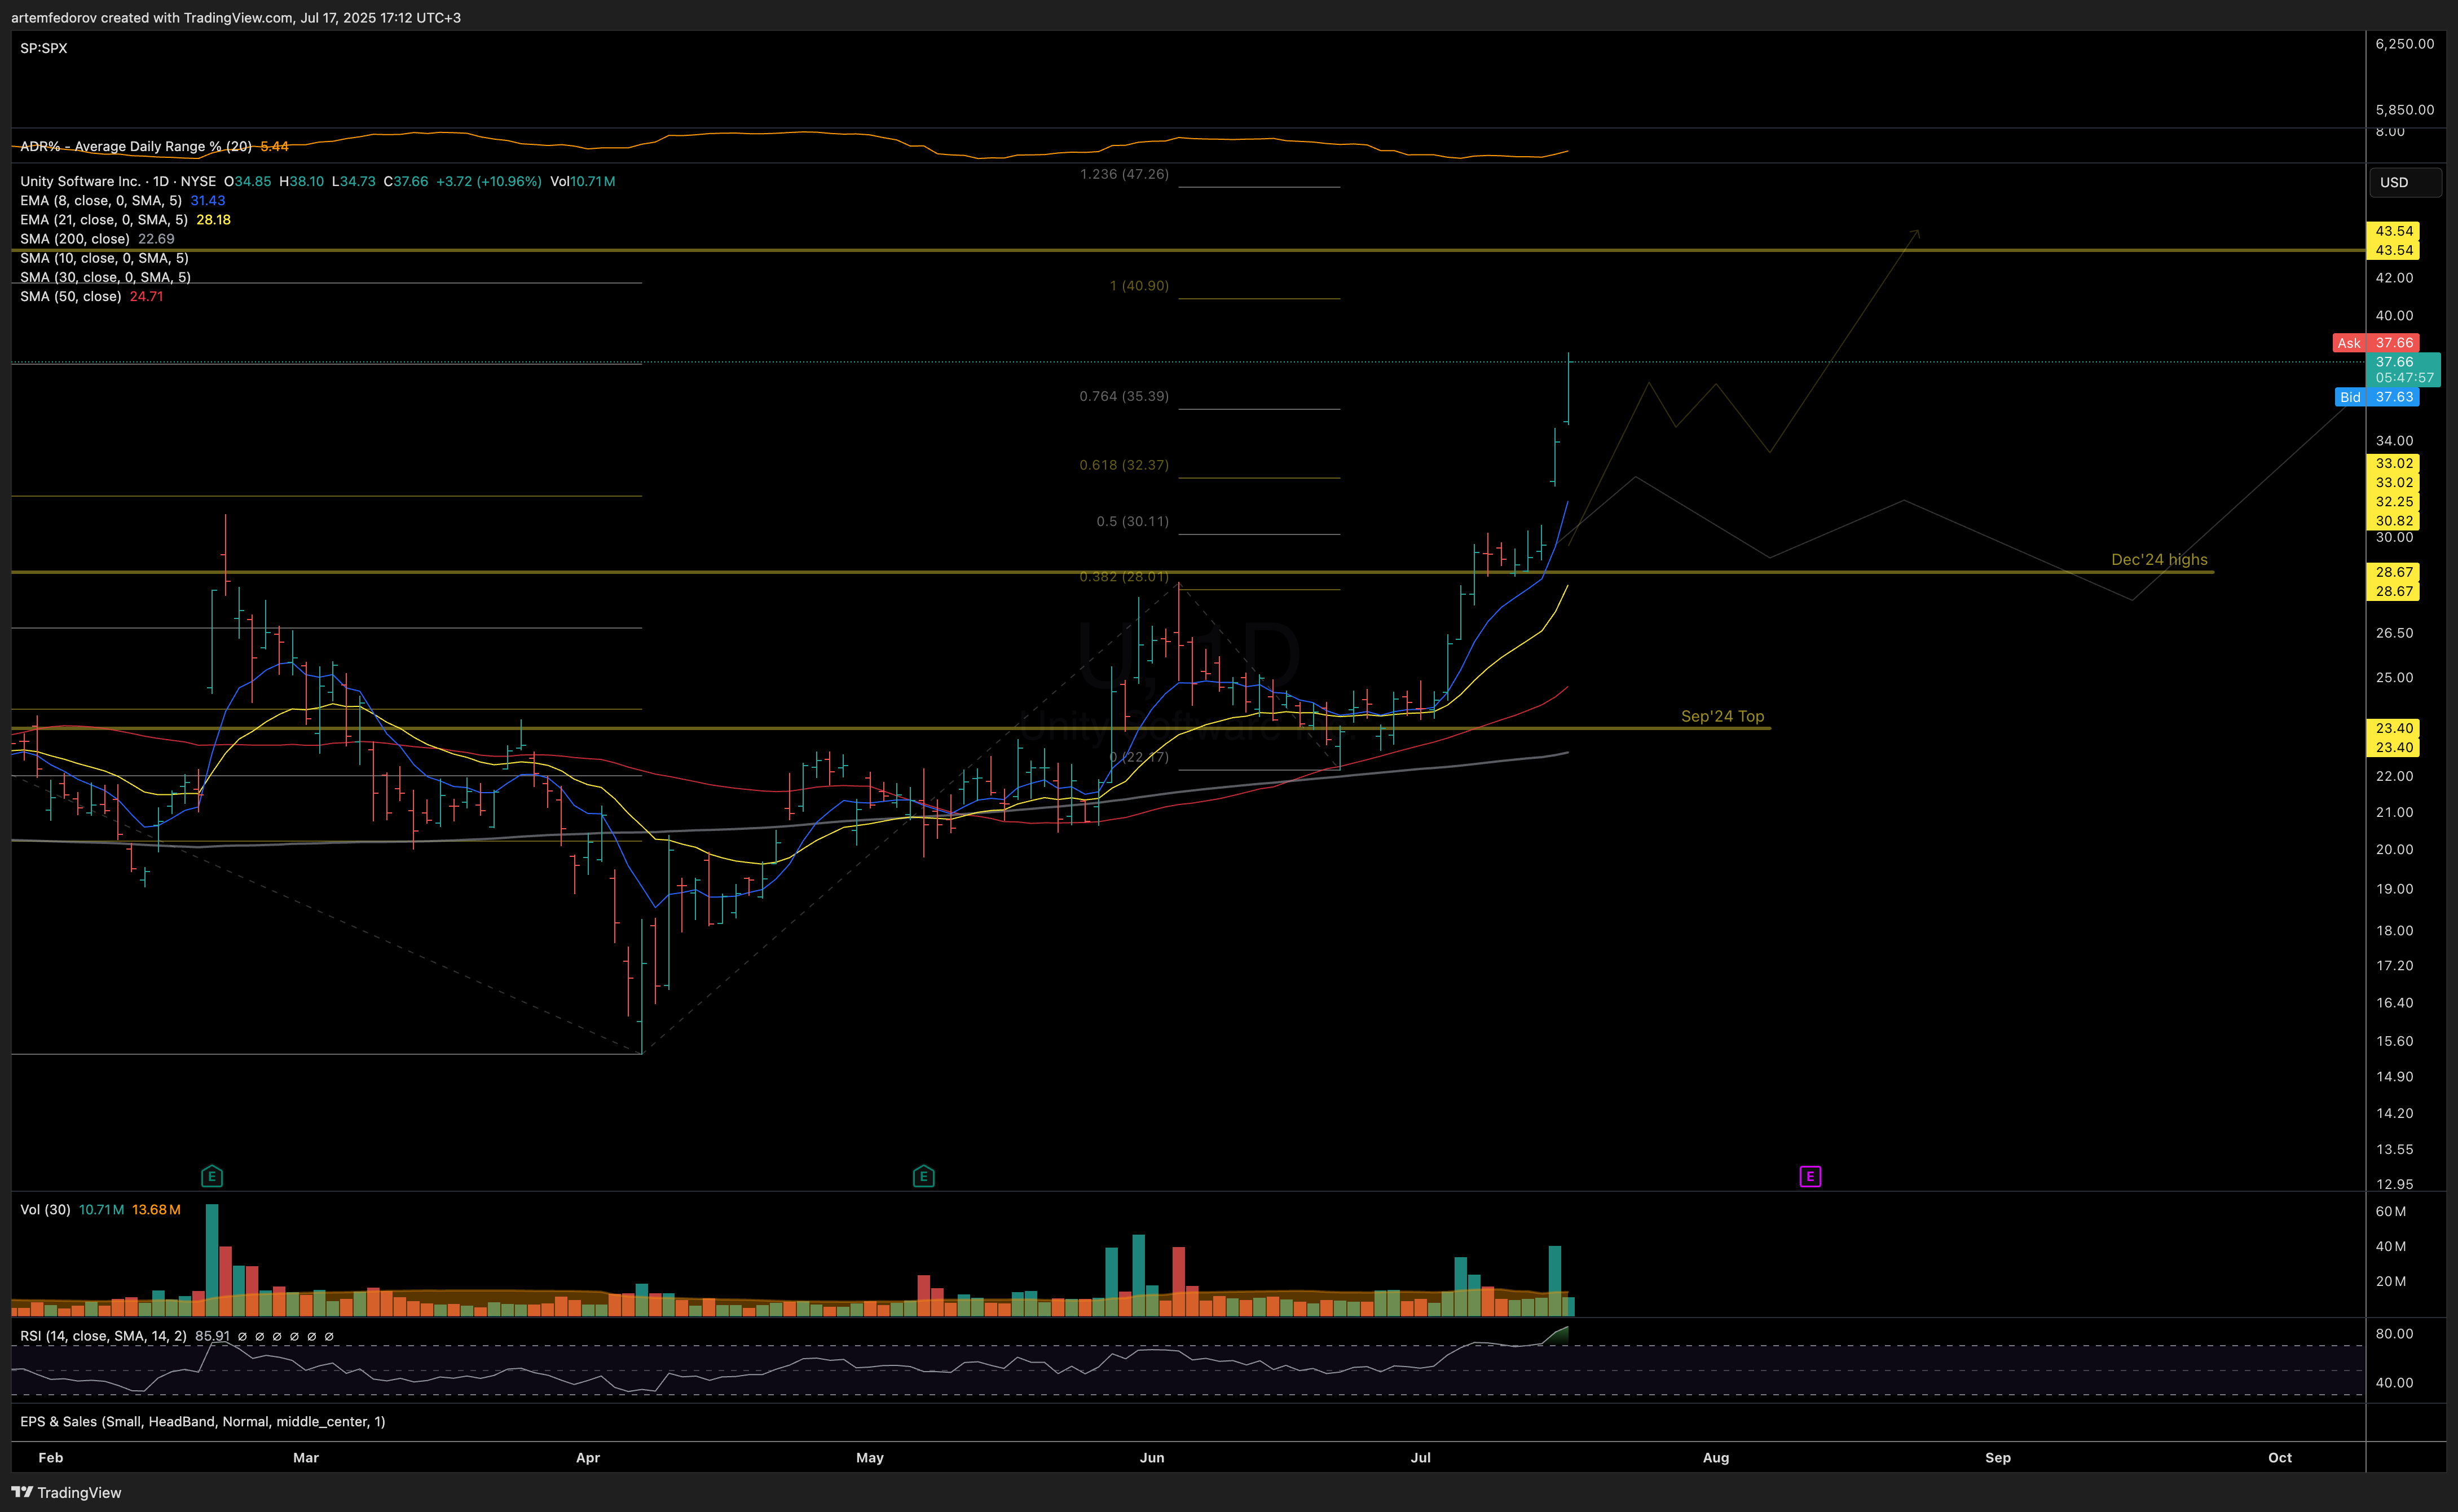Viewport: 2458px width, 1512px height.
Task: Click the RSI (14, close, SMA) legend
Action: point(103,1335)
